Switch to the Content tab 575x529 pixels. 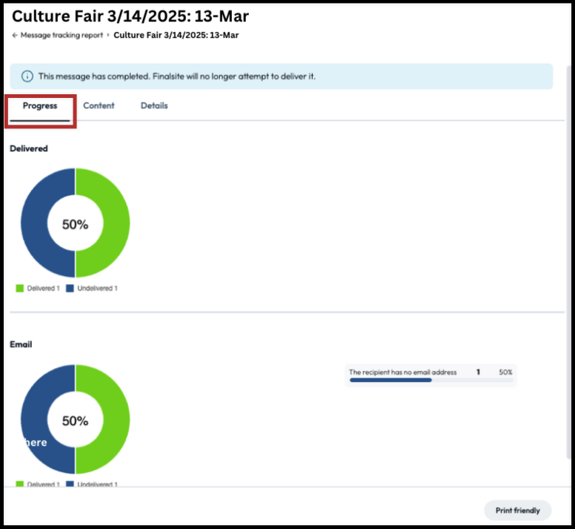pos(99,106)
